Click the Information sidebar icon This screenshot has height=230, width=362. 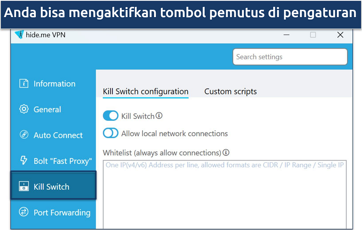tap(24, 84)
